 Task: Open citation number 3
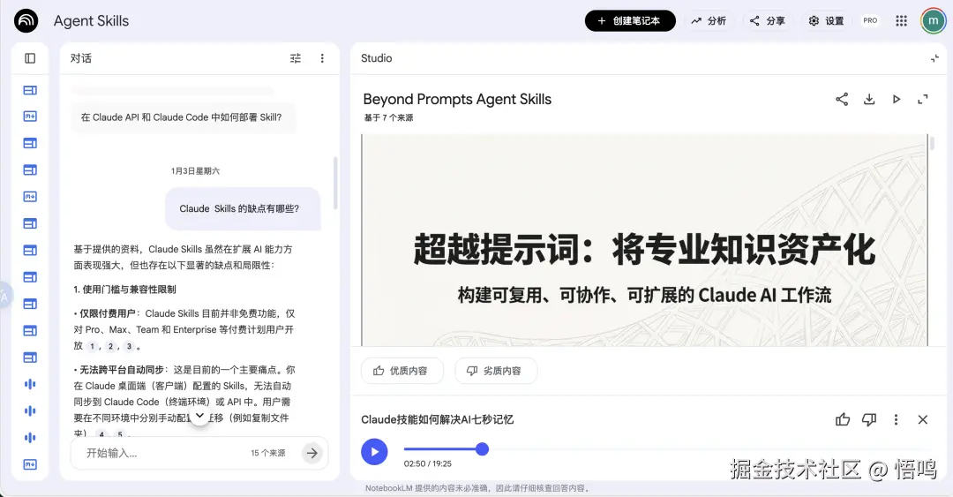[x=129, y=346]
